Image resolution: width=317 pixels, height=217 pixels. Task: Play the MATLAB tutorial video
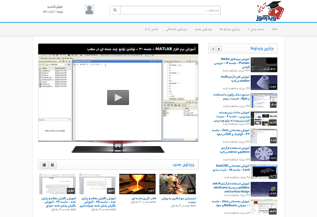click(118, 97)
